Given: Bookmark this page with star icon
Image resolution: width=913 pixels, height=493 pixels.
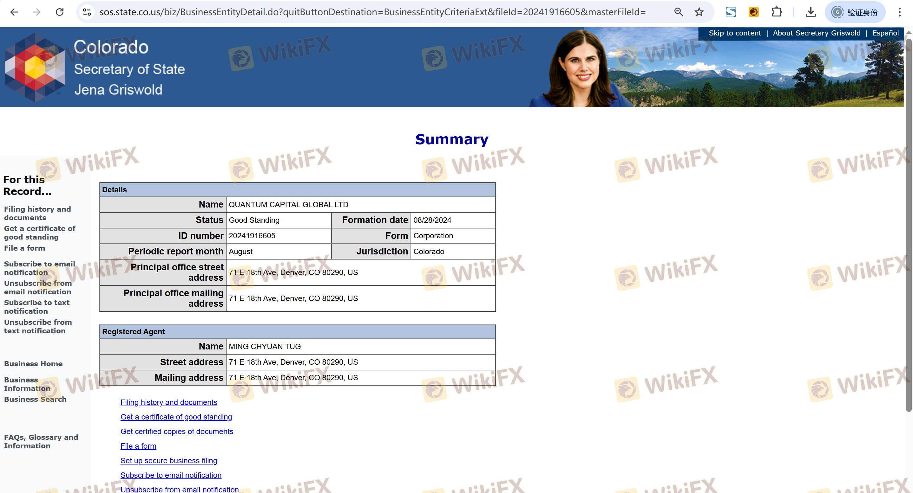Looking at the screenshot, I should click(x=699, y=12).
